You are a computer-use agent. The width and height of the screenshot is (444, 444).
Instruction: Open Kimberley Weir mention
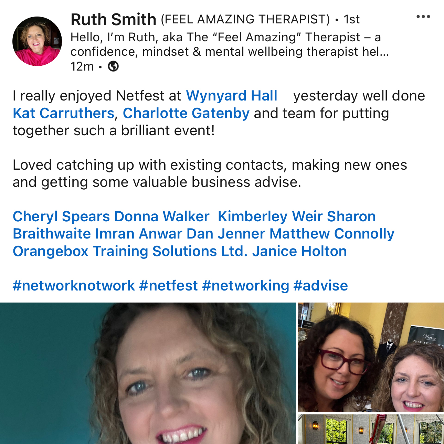point(270,216)
